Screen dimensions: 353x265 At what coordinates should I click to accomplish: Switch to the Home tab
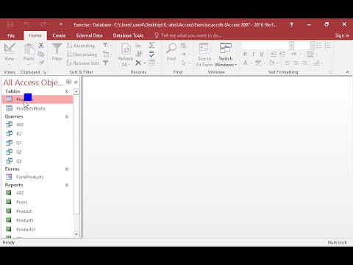tap(35, 35)
